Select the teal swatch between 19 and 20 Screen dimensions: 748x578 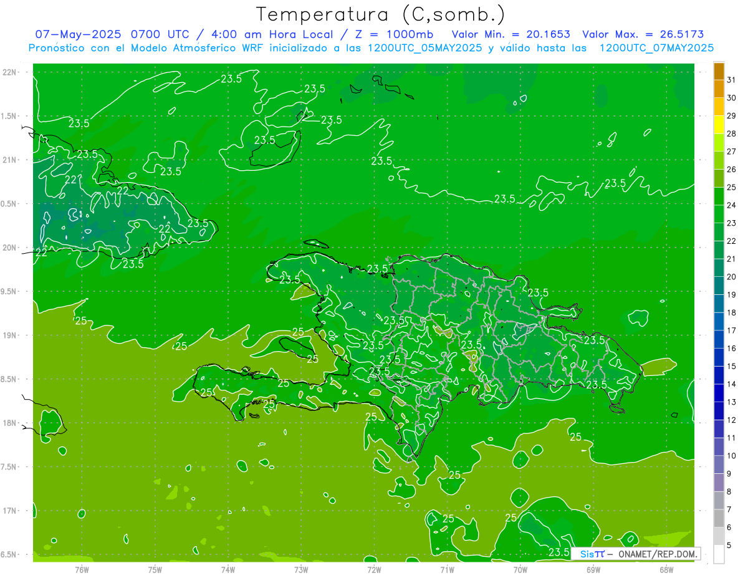pyautogui.click(x=719, y=286)
